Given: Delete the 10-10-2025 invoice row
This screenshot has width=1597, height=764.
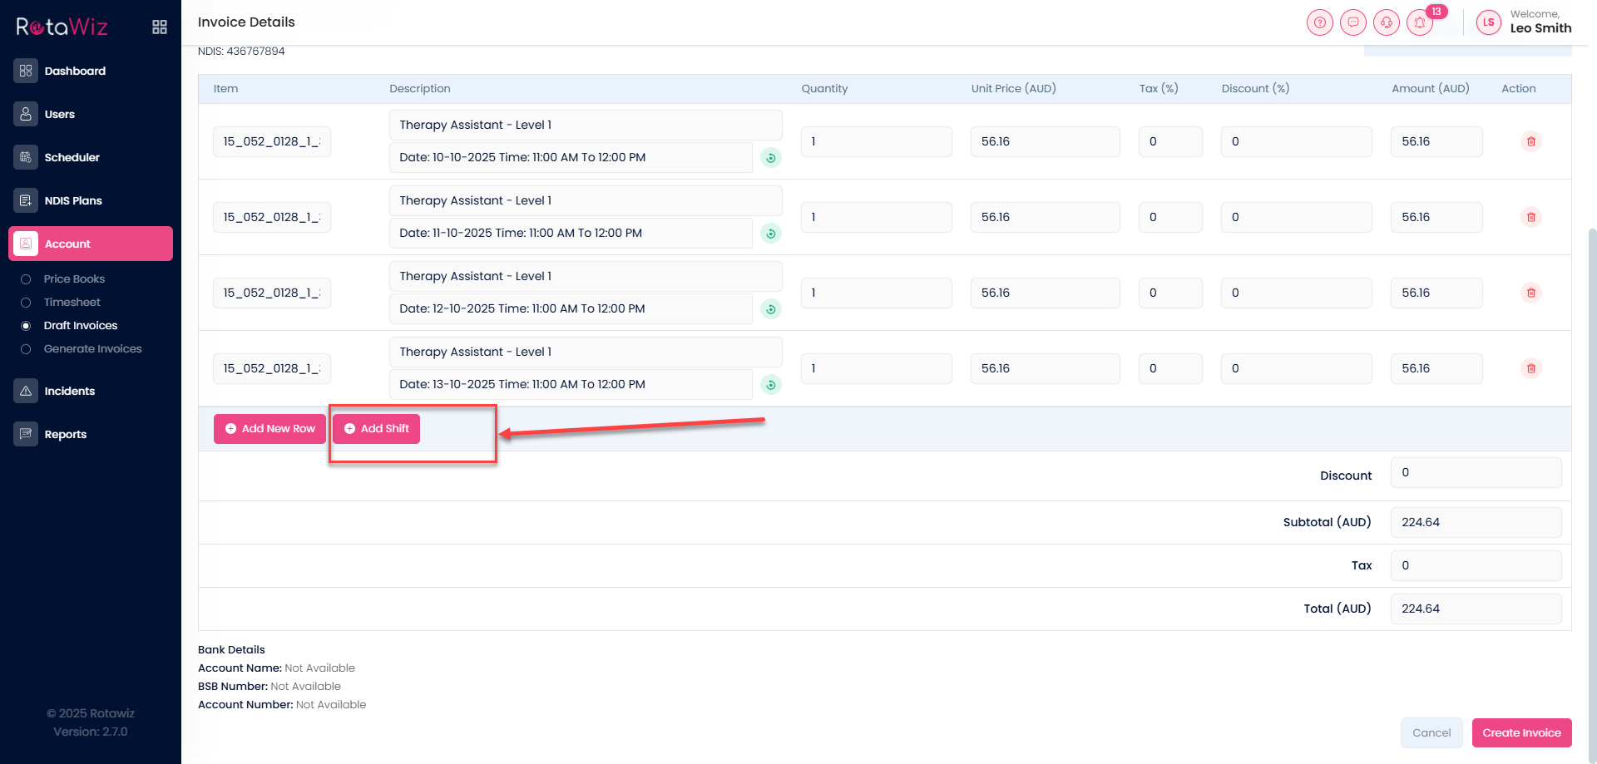Looking at the screenshot, I should tap(1530, 141).
